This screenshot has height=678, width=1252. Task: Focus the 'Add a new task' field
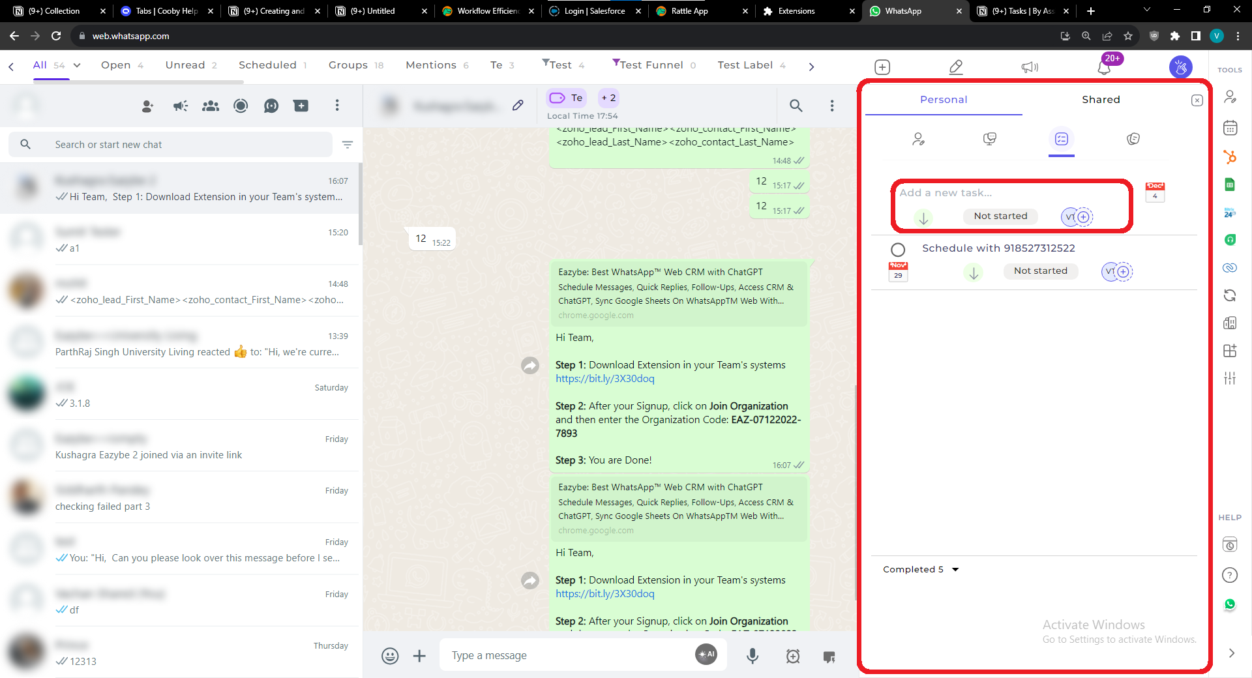coord(1011,193)
